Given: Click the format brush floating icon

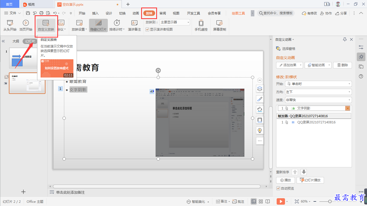Looking at the screenshot, I should click(260, 99).
